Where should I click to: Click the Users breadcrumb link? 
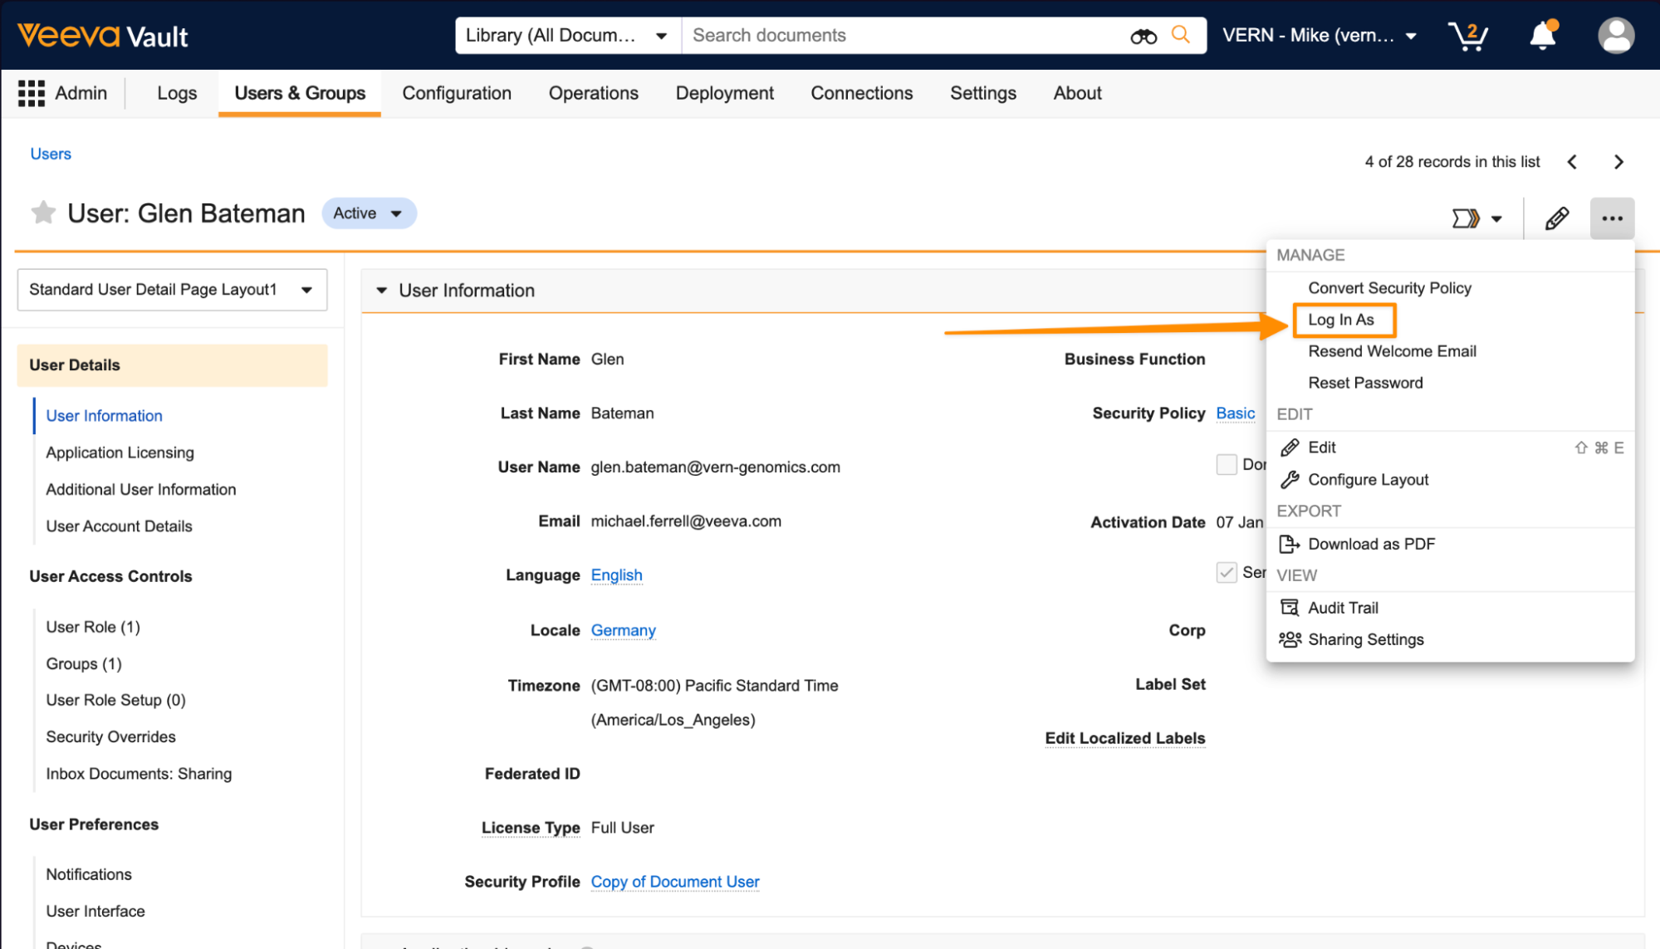[51, 154]
